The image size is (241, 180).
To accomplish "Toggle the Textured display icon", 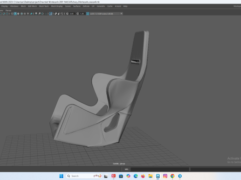I will pos(25,13).
